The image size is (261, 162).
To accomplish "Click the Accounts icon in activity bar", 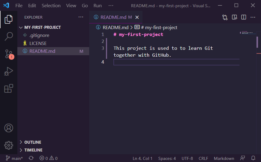I will pyautogui.click(x=9, y=128).
